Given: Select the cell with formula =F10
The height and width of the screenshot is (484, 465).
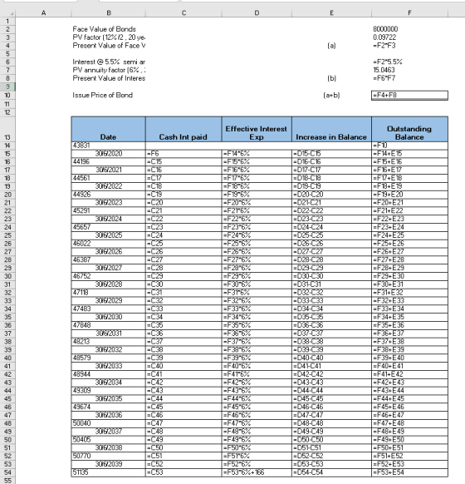Looking at the screenshot, I should click(x=410, y=146).
